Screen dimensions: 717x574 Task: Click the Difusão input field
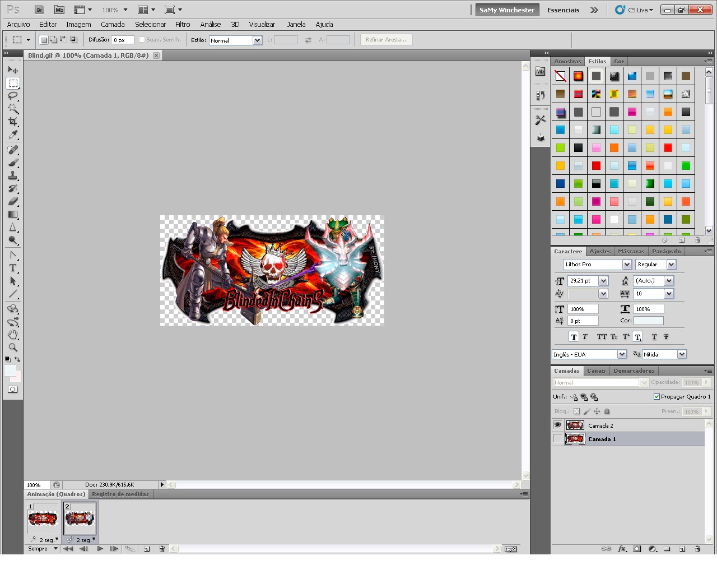[x=123, y=40]
